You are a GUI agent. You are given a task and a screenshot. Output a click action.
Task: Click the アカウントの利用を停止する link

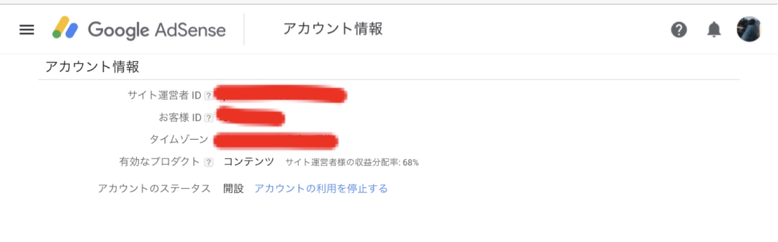(321, 188)
